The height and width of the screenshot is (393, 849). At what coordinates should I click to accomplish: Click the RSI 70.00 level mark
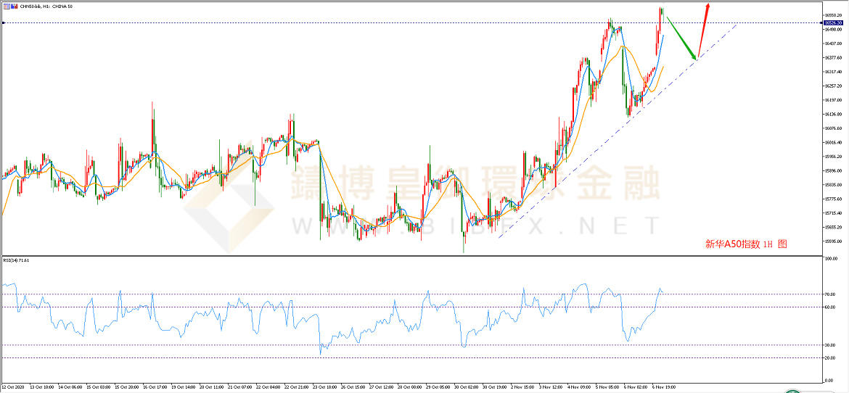coord(832,294)
